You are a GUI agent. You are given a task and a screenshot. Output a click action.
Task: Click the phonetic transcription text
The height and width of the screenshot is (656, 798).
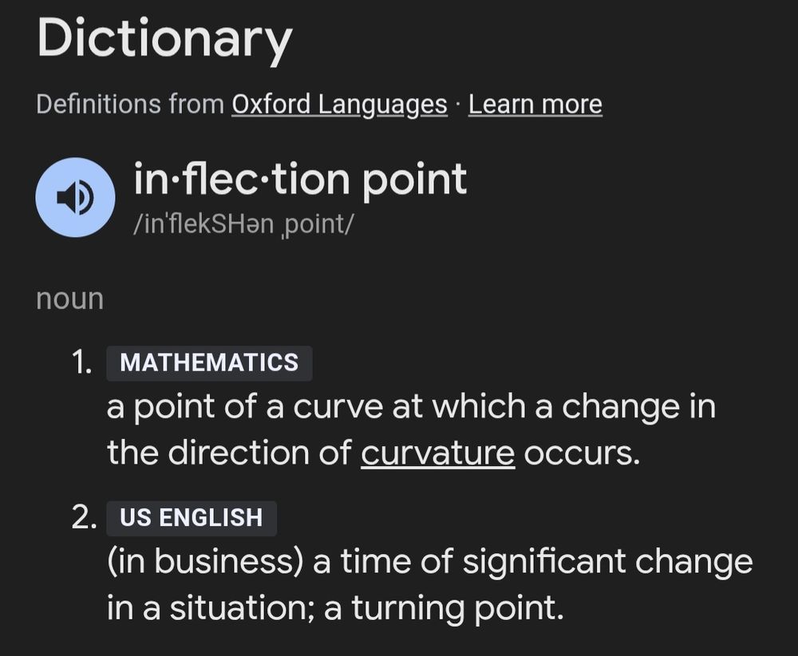point(244,224)
